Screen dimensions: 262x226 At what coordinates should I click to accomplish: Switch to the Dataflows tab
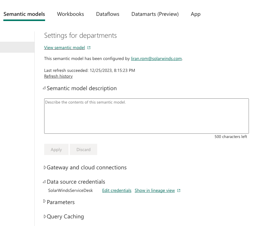(108, 14)
